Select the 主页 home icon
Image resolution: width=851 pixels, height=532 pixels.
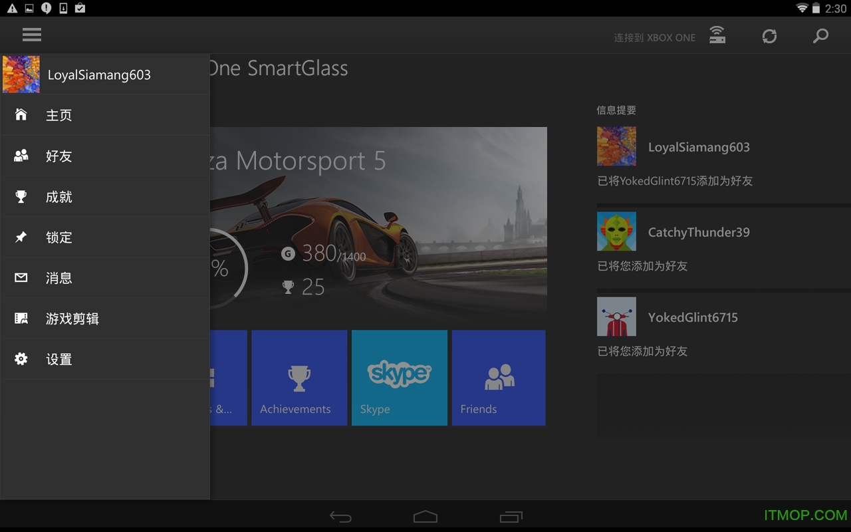(21, 114)
